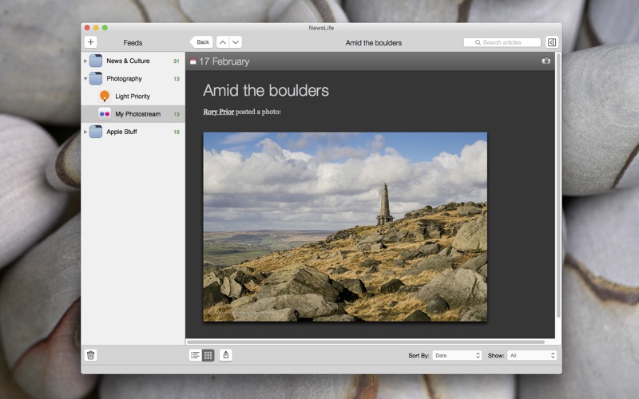Image resolution: width=639 pixels, height=399 pixels.
Task: Click the unread count 31 badge
Action: click(x=177, y=61)
